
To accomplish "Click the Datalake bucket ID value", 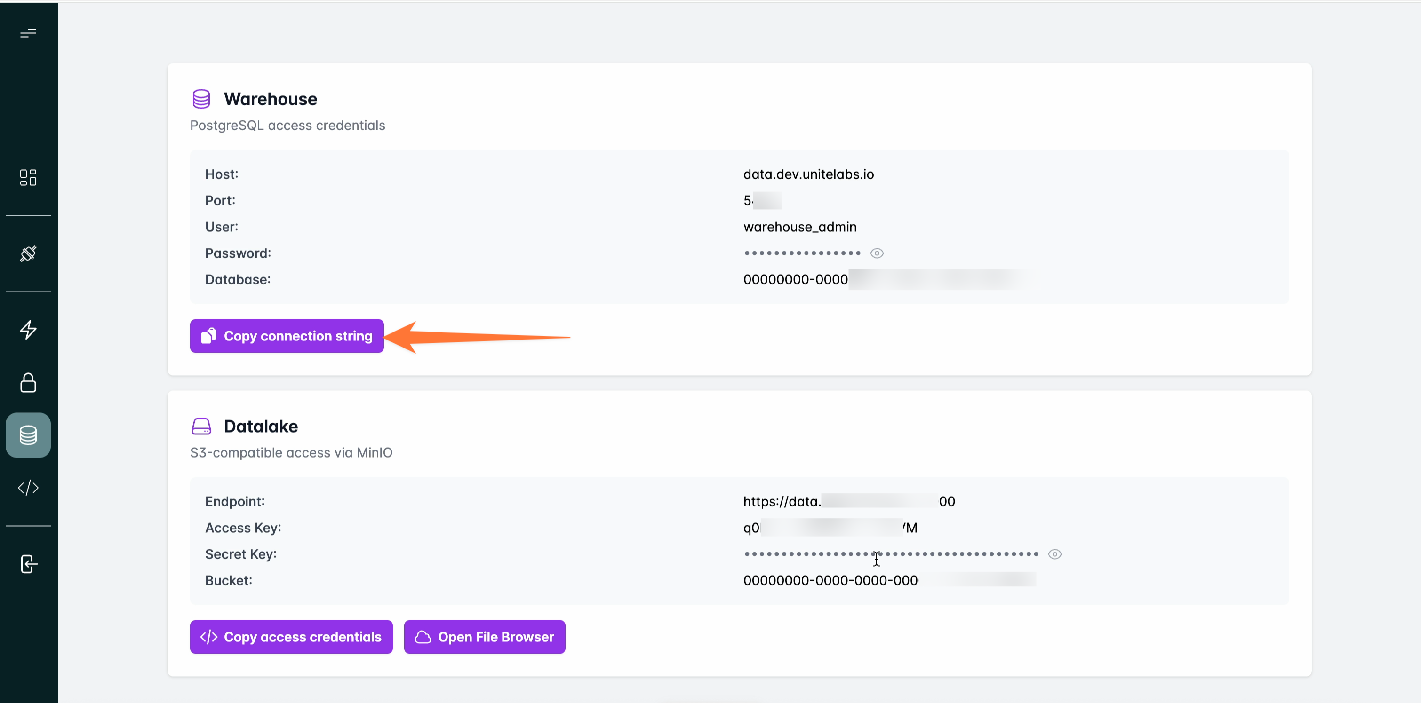I will 889,581.
